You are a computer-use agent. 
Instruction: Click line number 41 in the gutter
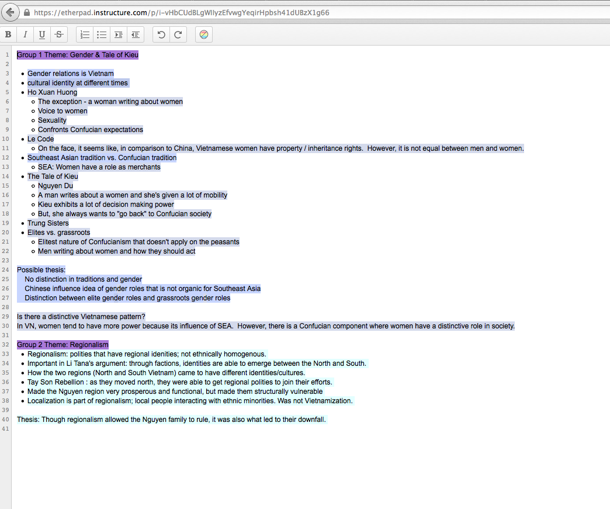coord(5,428)
